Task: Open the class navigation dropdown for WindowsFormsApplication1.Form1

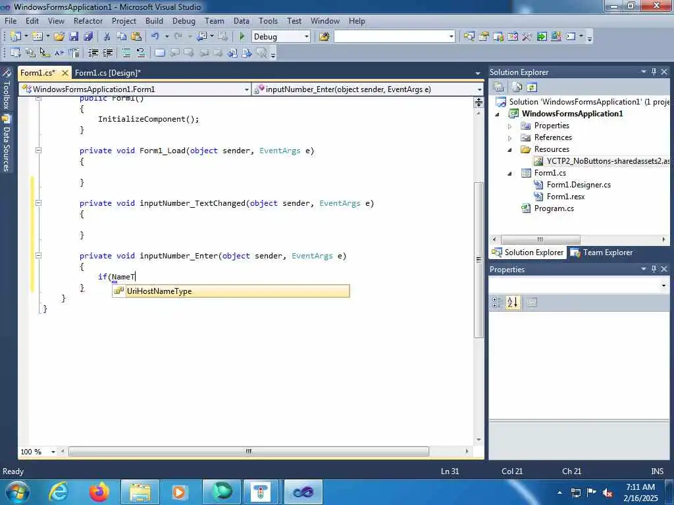Action: [x=247, y=89]
